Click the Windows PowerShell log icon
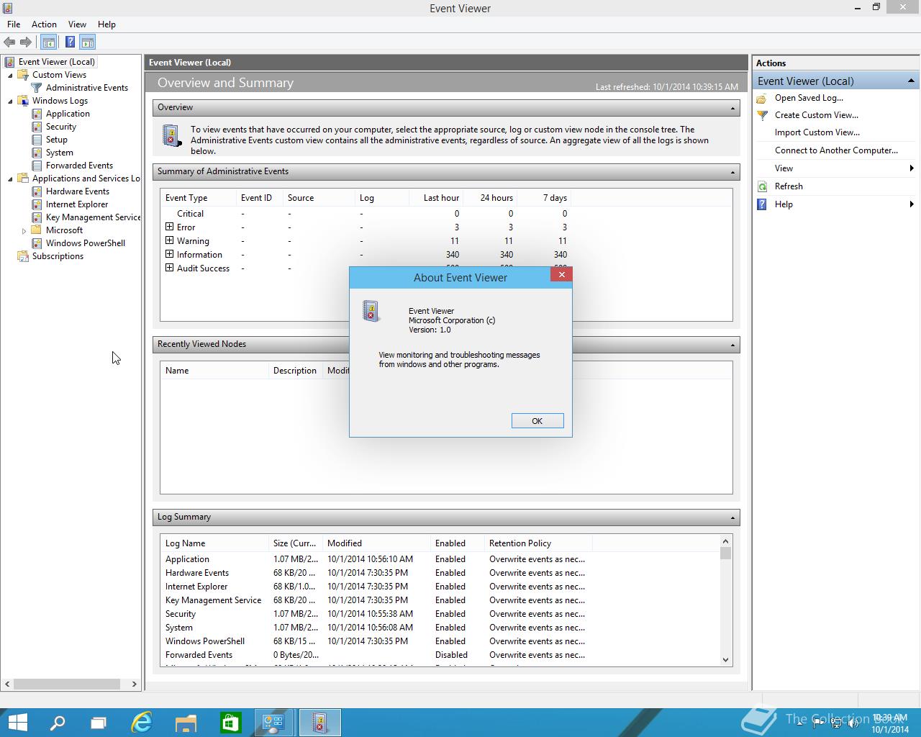 tap(37, 243)
